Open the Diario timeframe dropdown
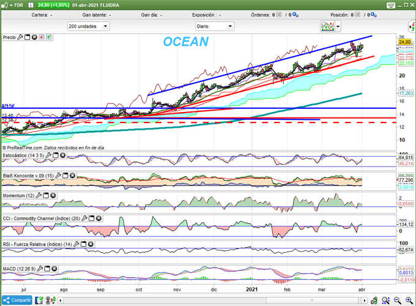416x306 pixels. click(x=215, y=26)
